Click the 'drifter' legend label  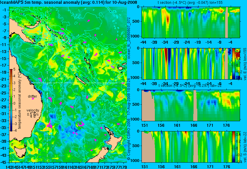(33, 96)
